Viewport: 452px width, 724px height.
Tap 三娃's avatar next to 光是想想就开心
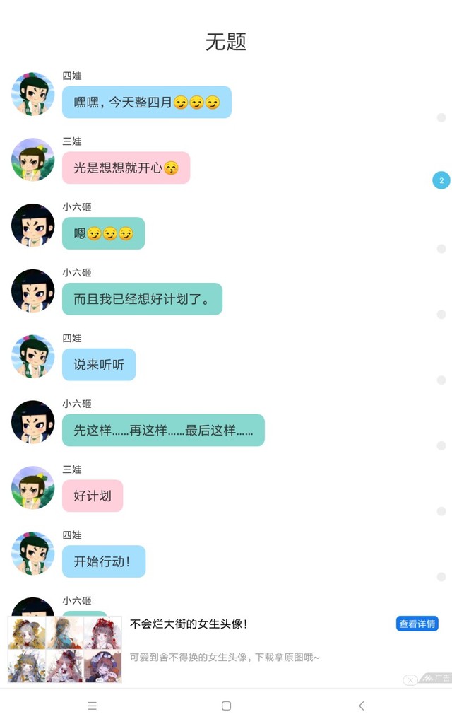[x=32, y=159]
